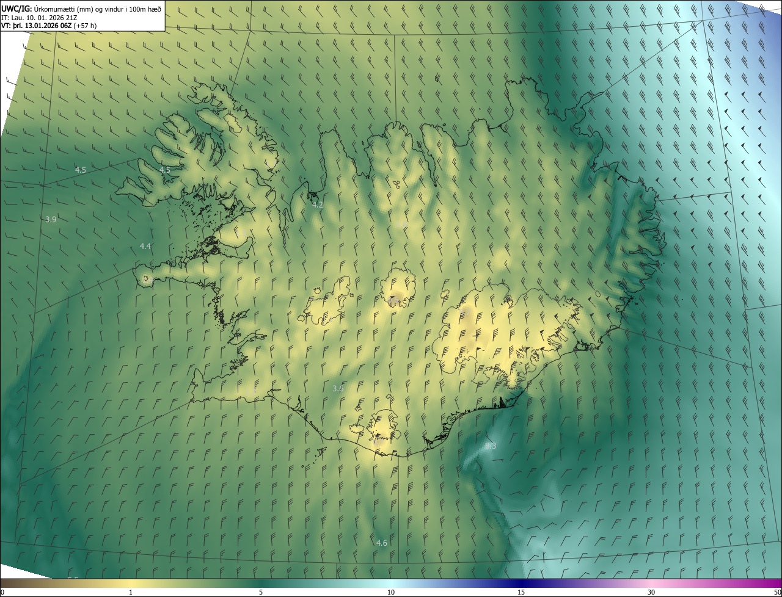Click the 50 tick on the color scale

coord(777,592)
